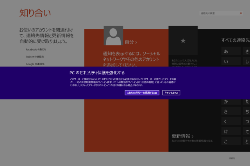250x166 pixels.
Task: Jump to contacts under こ
Action: point(231,142)
